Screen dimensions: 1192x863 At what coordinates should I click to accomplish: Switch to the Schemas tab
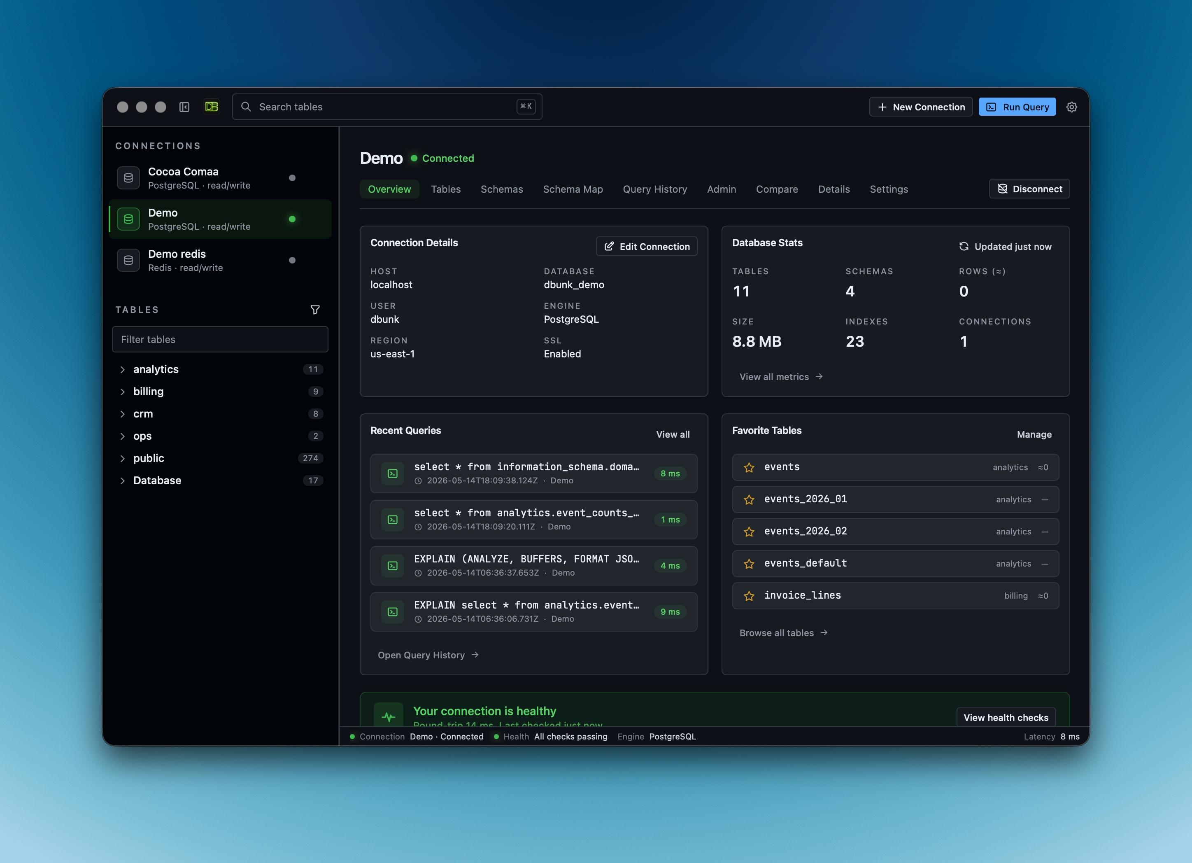[x=502, y=189]
